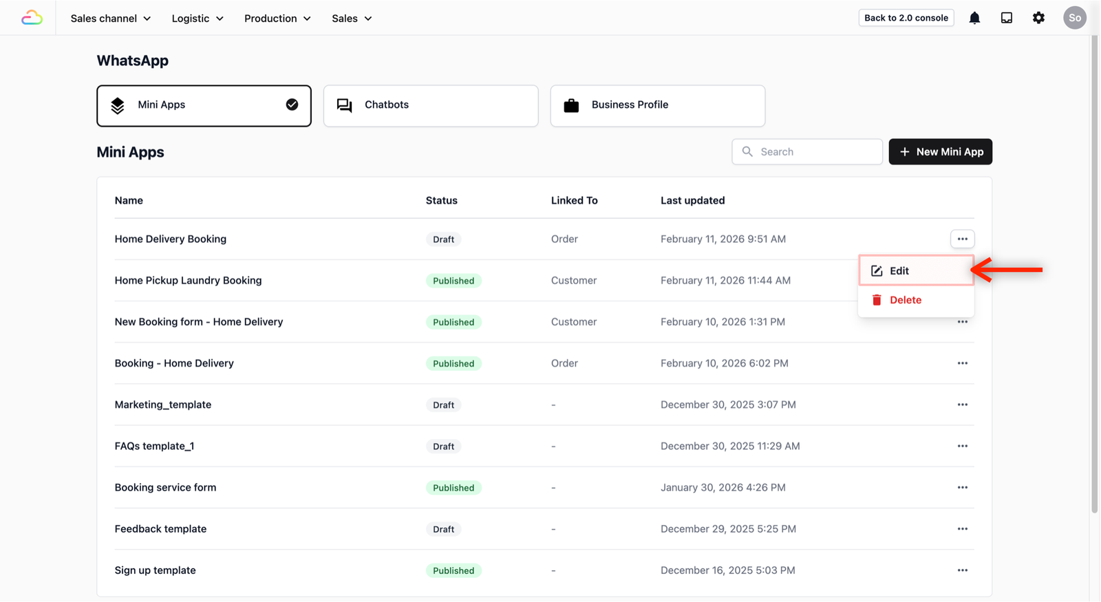Click the Chatbots speech bubbles icon
The width and height of the screenshot is (1101, 602).
click(345, 105)
